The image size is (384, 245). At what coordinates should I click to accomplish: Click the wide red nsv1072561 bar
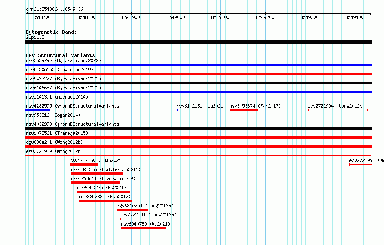point(198,137)
